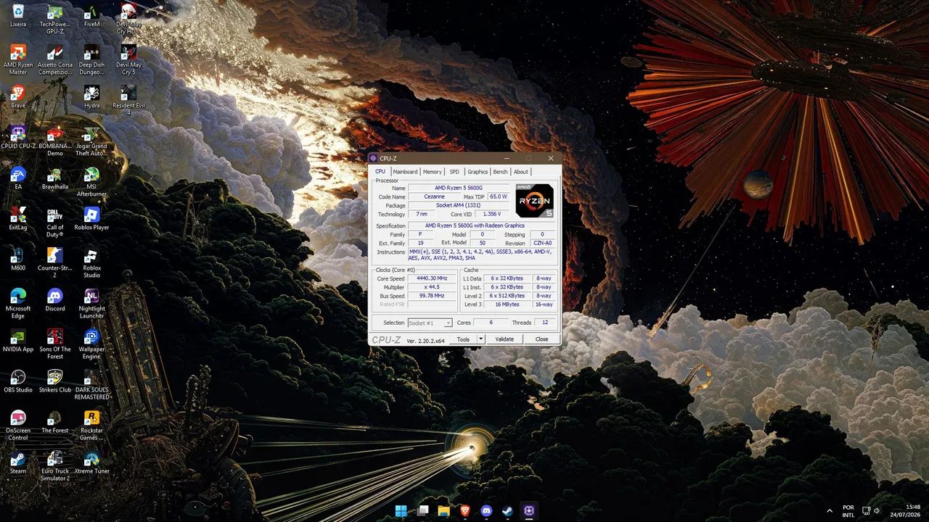Open the Socket #1 selection dropdown
929x522 pixels.
(430, 323)
